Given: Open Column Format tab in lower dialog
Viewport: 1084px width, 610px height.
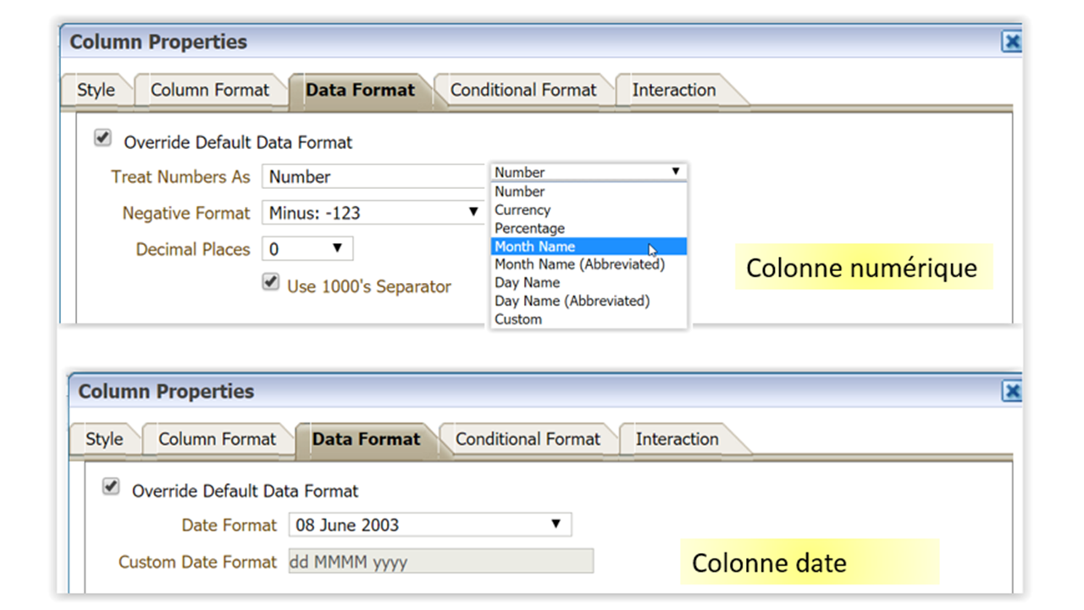Looking at the screenshot, I should coord(218,439).
